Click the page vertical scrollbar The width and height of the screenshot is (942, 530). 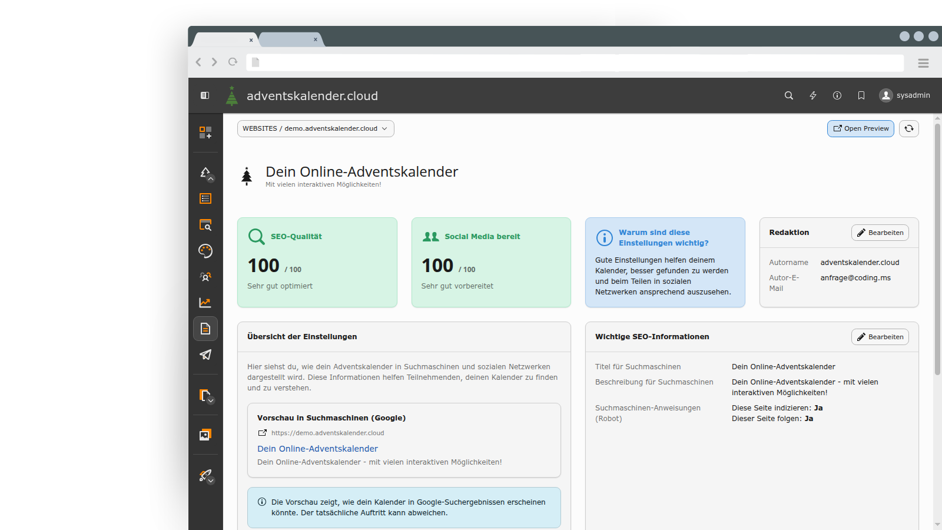(937, 249)
